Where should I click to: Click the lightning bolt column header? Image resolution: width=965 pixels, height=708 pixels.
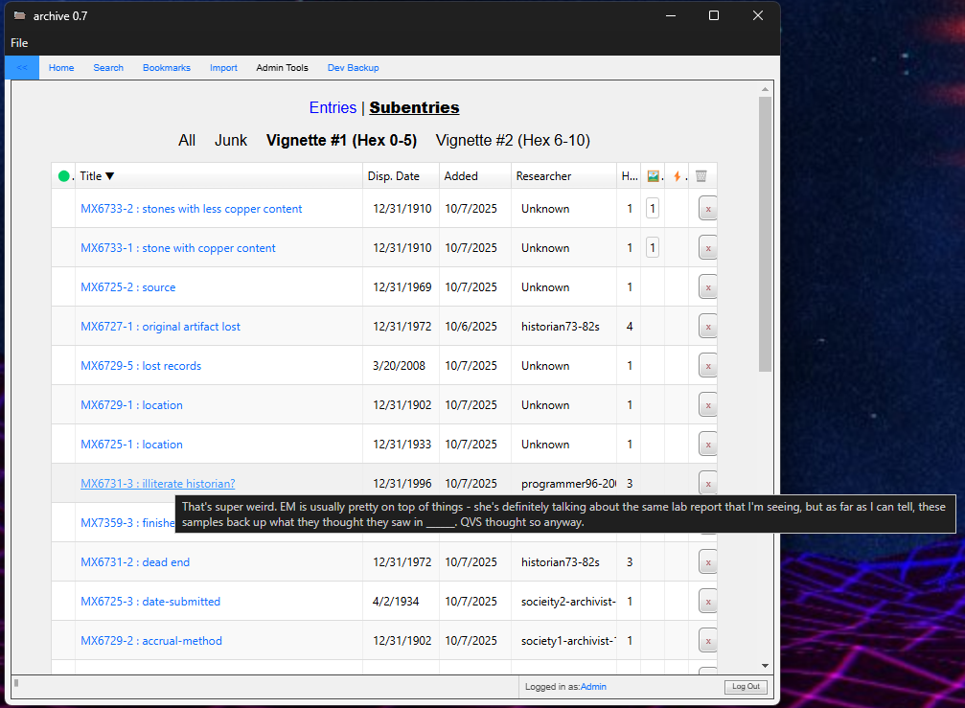[677, 176]
